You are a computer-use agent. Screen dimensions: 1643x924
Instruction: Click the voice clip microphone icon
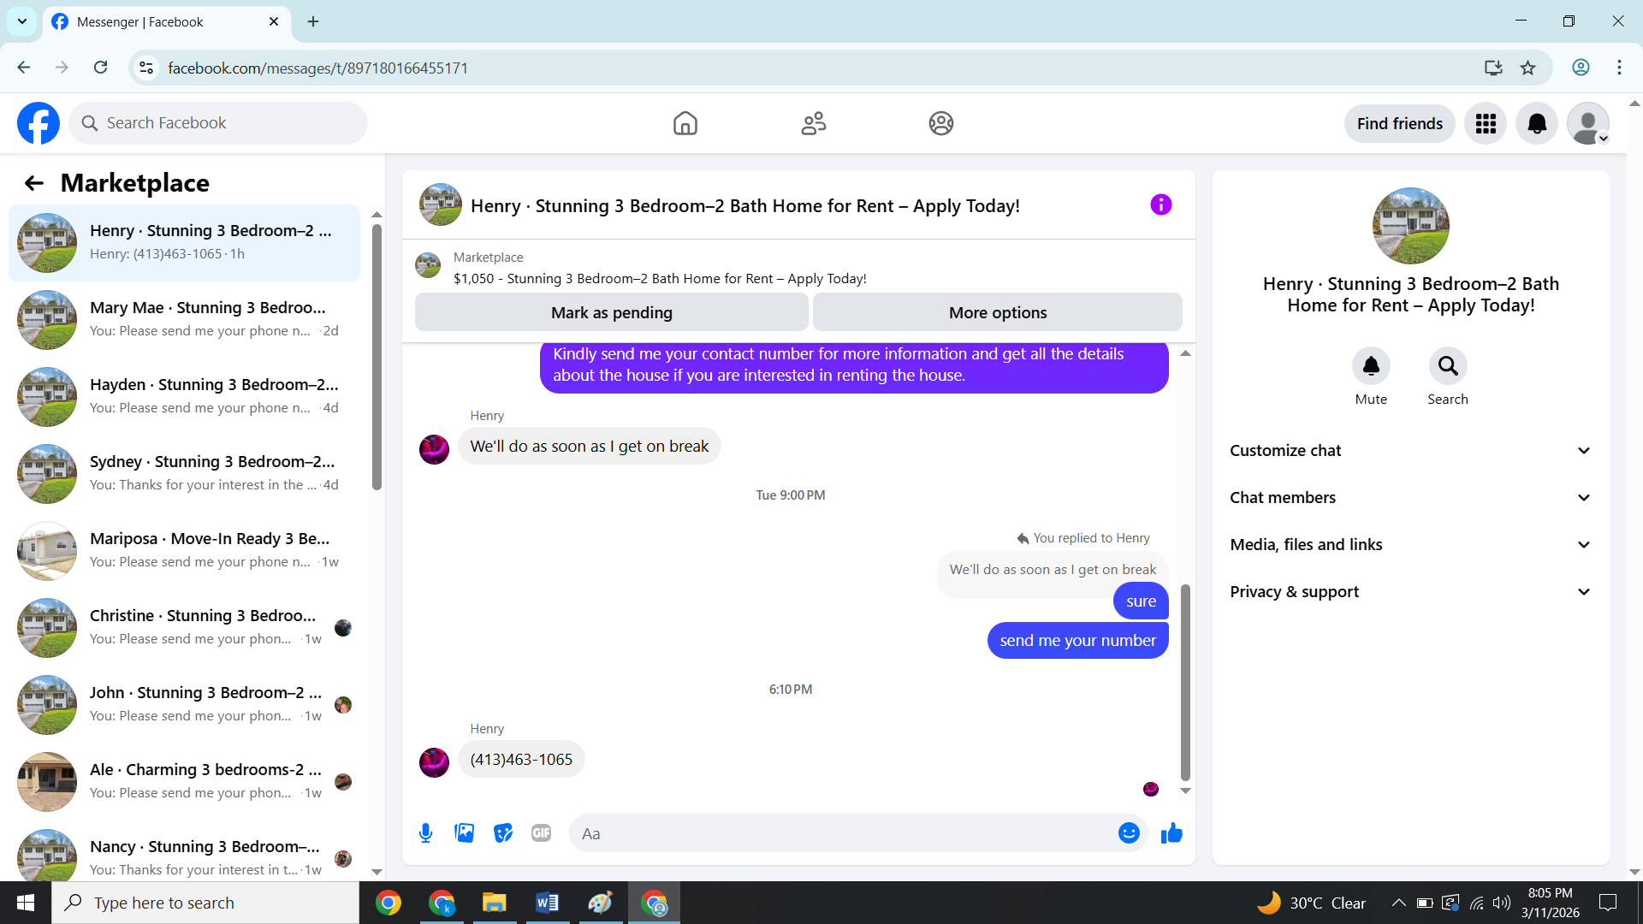coord(425,833)
